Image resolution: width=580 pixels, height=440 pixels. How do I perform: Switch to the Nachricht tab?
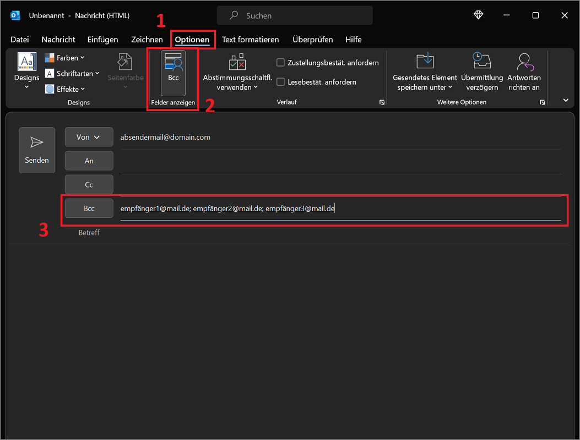click(58, 40)
